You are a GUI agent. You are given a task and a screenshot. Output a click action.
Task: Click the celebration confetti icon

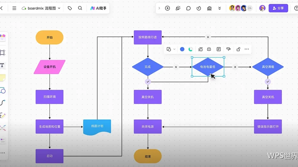click(x=178, y=8)
